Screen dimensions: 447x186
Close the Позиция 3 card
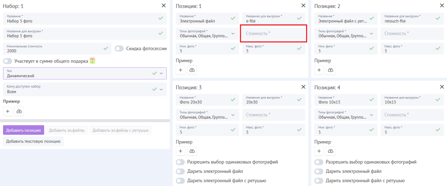pos(303,87)
